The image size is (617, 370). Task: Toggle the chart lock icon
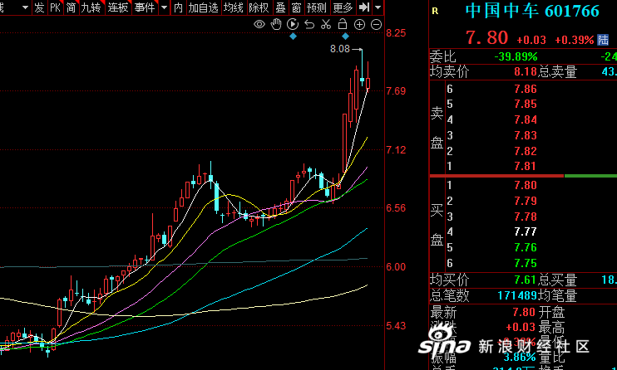point(343,24)
